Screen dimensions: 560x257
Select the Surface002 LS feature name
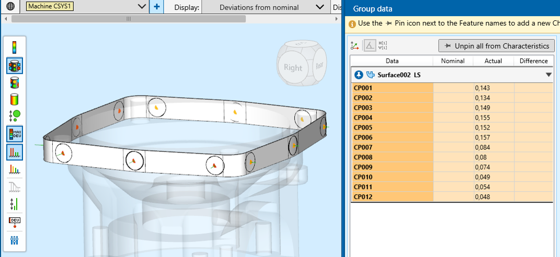tap(399, 75)
